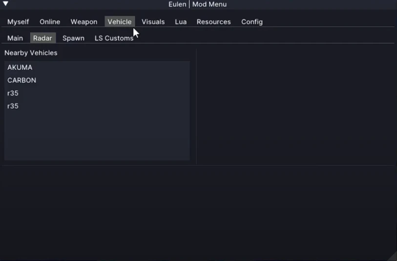Go to the Visuals tab
Image resolution: width=397 pixels, height=261 pixels.
pos(153,22)
